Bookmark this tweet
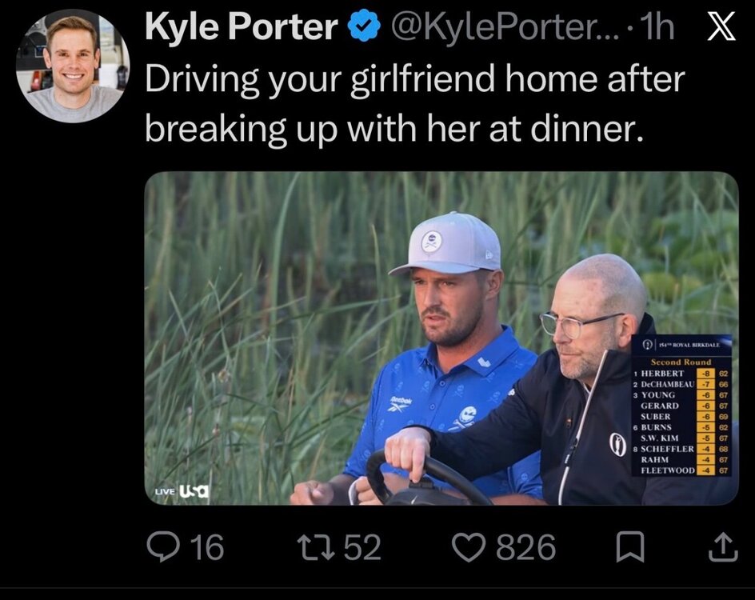Viewport: 755px width, 600px height. 630,547
